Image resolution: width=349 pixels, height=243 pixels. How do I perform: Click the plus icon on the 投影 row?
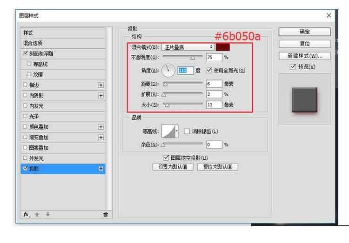click(101, 169)
